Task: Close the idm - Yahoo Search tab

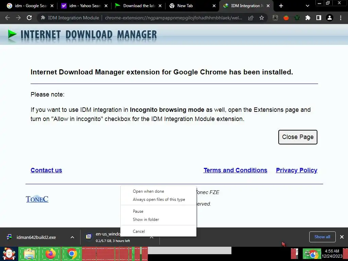Action: (106, 6)
